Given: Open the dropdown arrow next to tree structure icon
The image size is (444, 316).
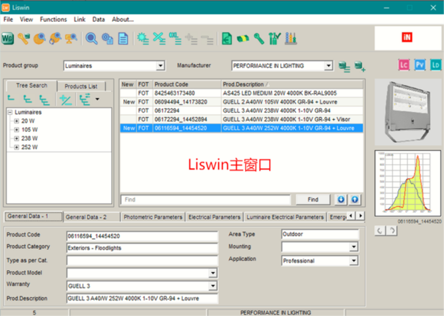Looking at the screenshot, I should tap(97, 99).
